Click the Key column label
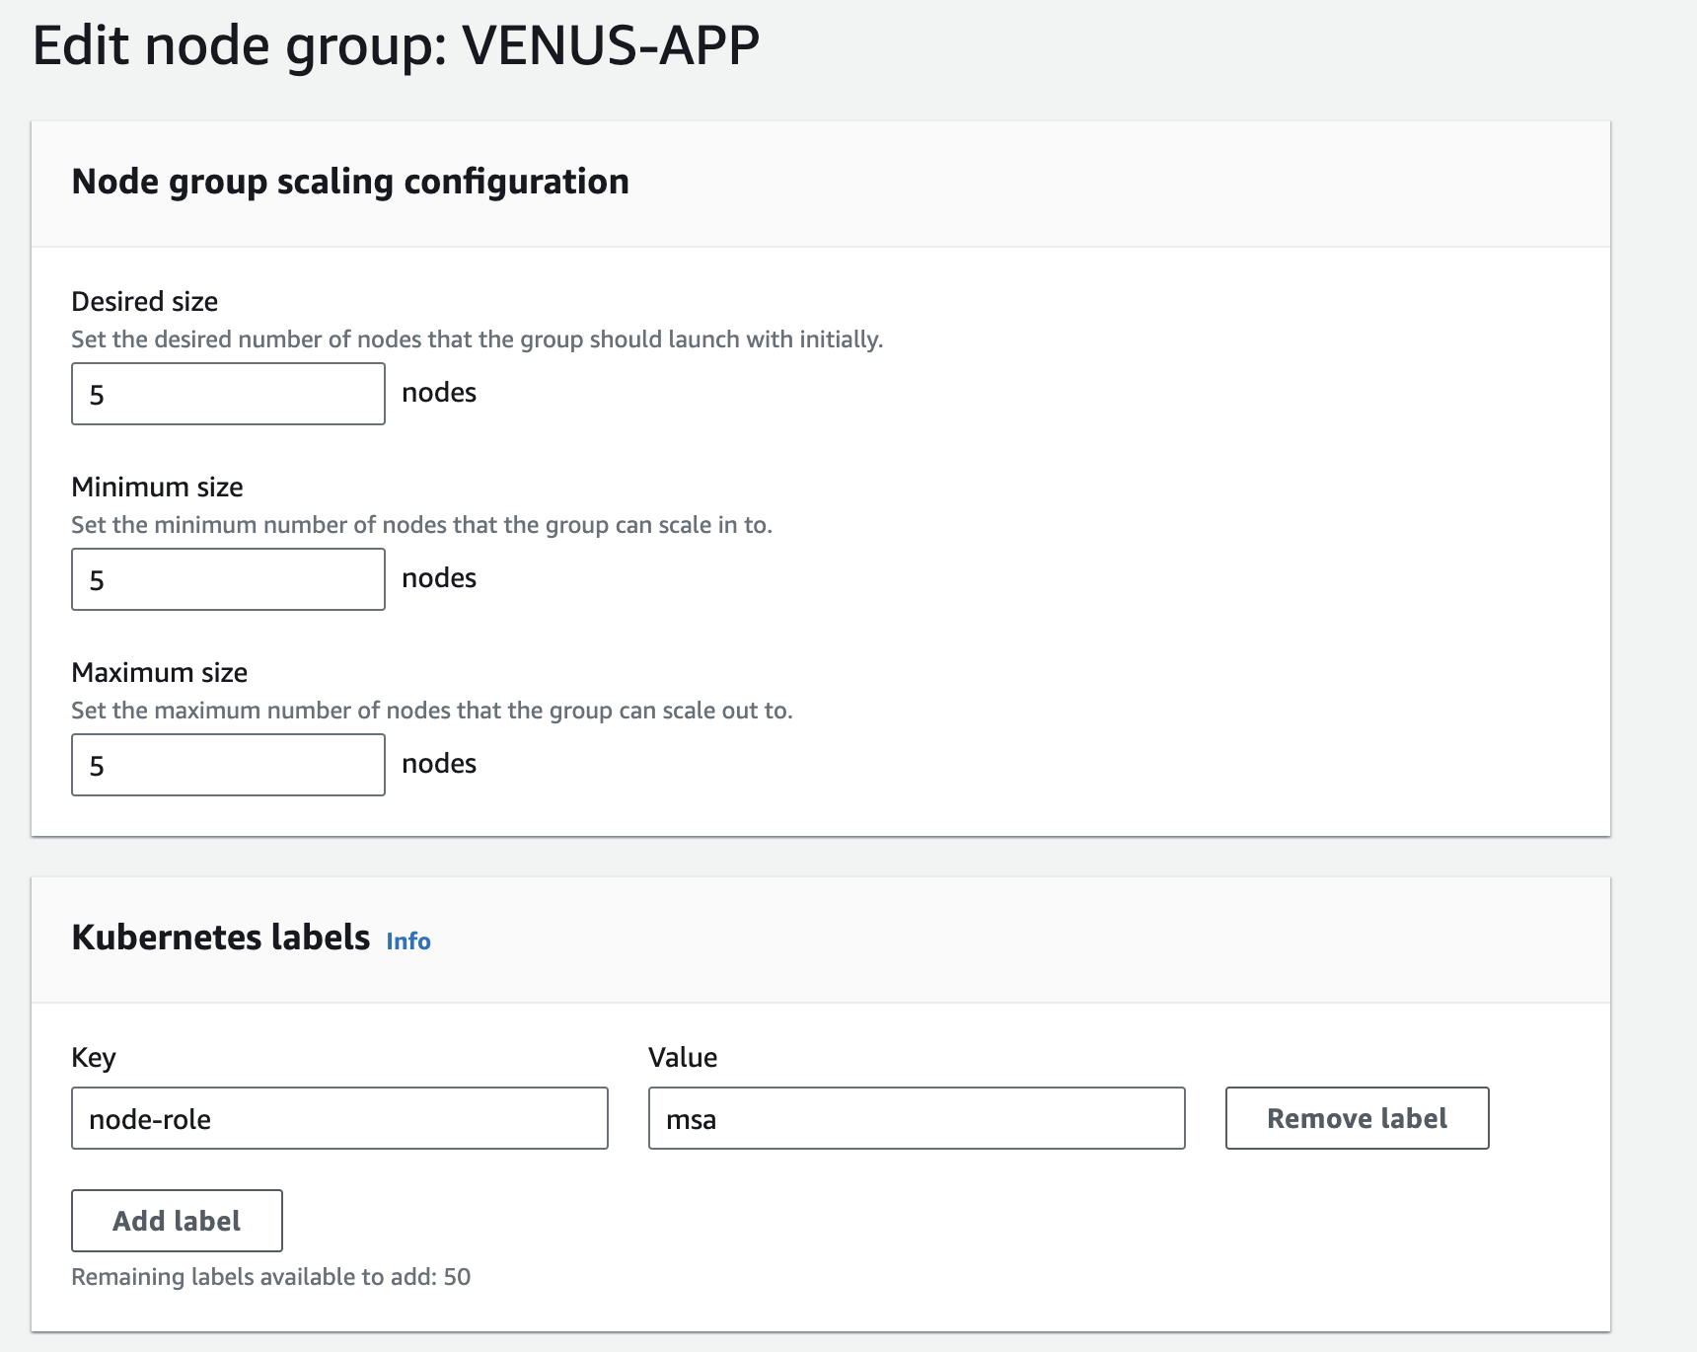1697x1352 pixels. tap(94, 1057)
